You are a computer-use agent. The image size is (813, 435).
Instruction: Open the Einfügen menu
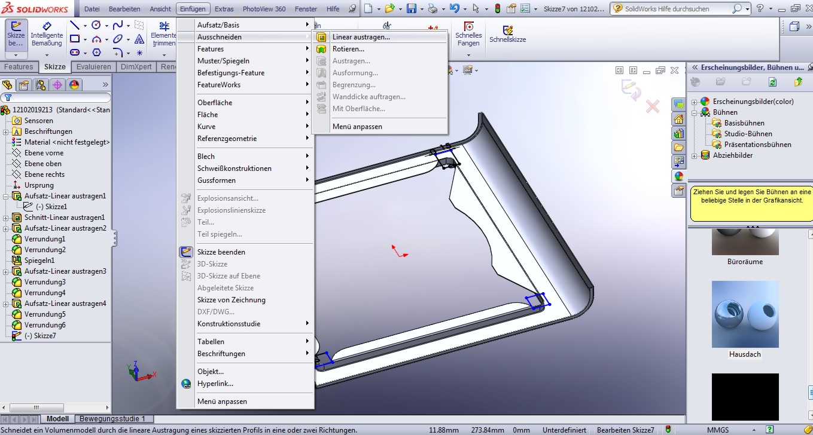pyautogui.click(x=193, y=9)
